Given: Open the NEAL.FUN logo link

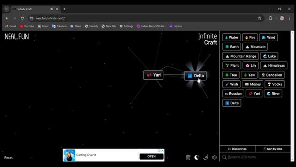Looking at the screenshot, I should click(x=17, y=37).
